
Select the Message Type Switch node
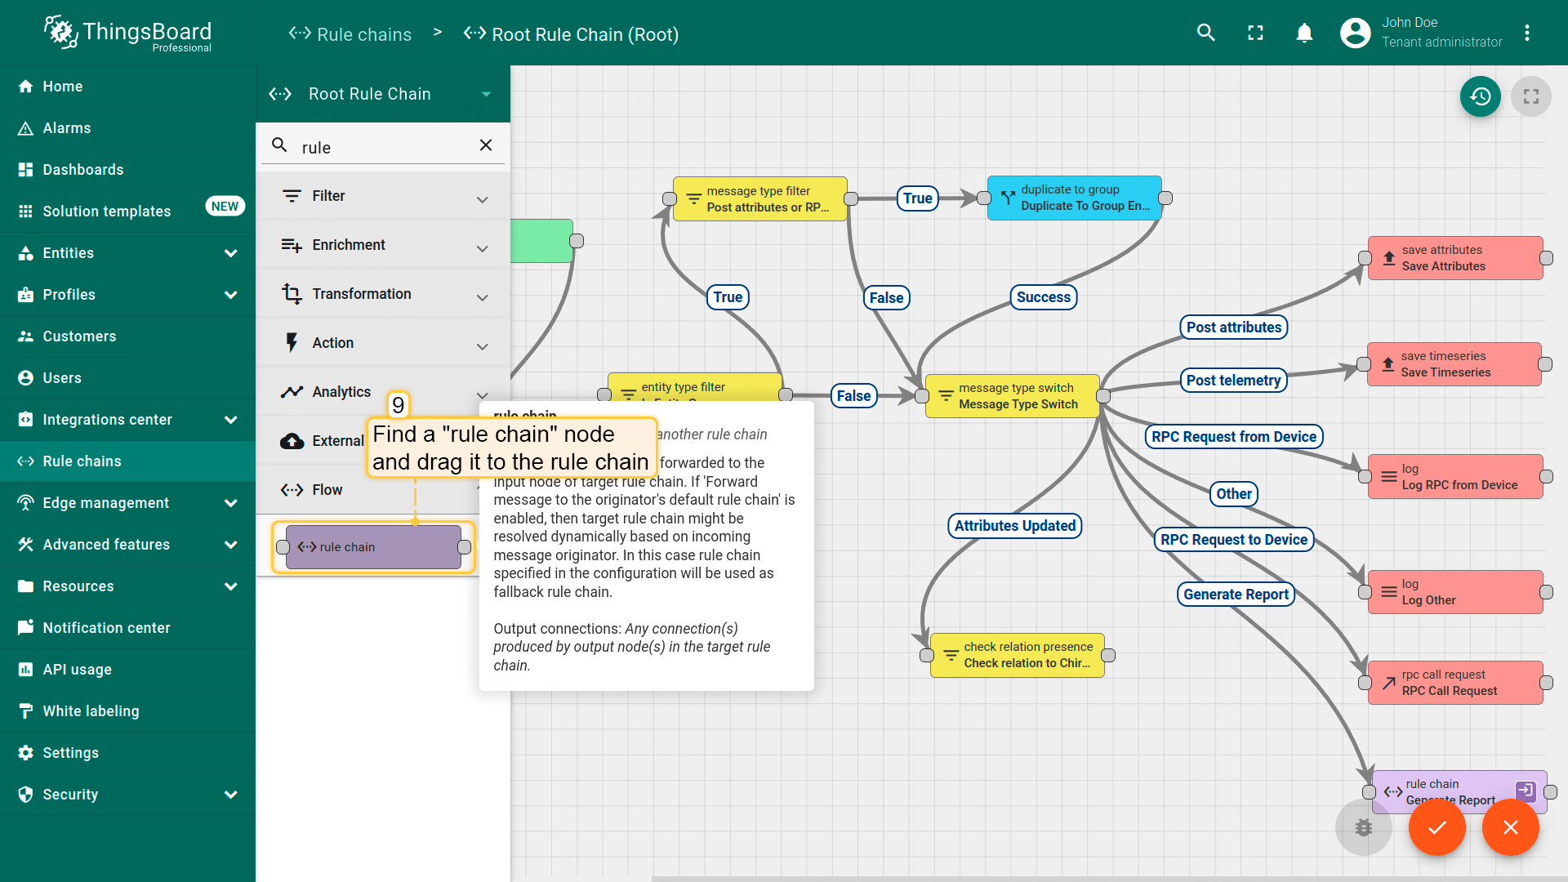point(1012,396)
